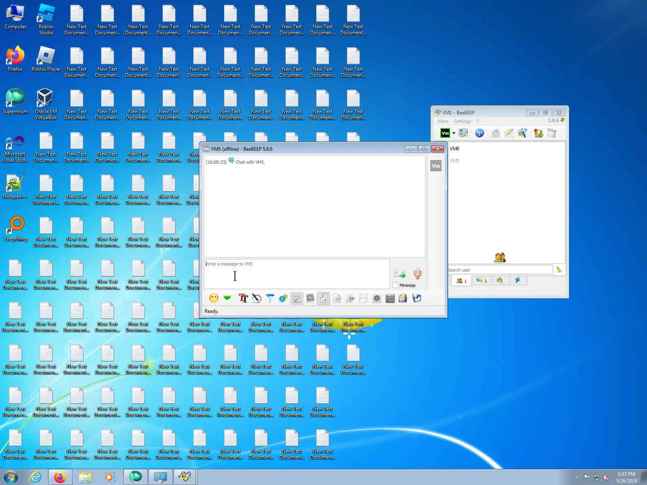Image resolution: width=647 pixels, height=485 pixels.
Task: Tick the Minimize checkbox
Action: point(395,285)
